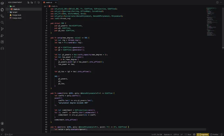Viewport: 224px width, 136px height.
Task: Open the Accounts menu icon
Action: pos(2,123)
